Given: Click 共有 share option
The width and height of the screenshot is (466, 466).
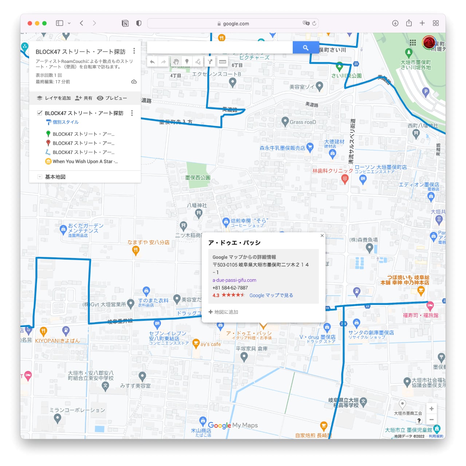Looking at the screenshot, I should (84, 98).
